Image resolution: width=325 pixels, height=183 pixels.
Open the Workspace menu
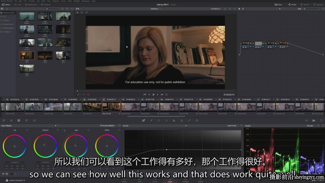86,1
